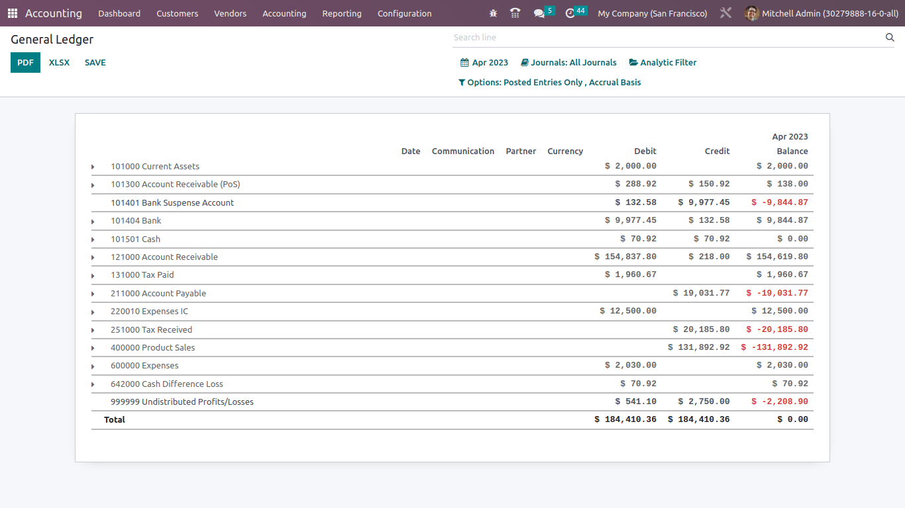Open the Reporting menu

(342, 13)
